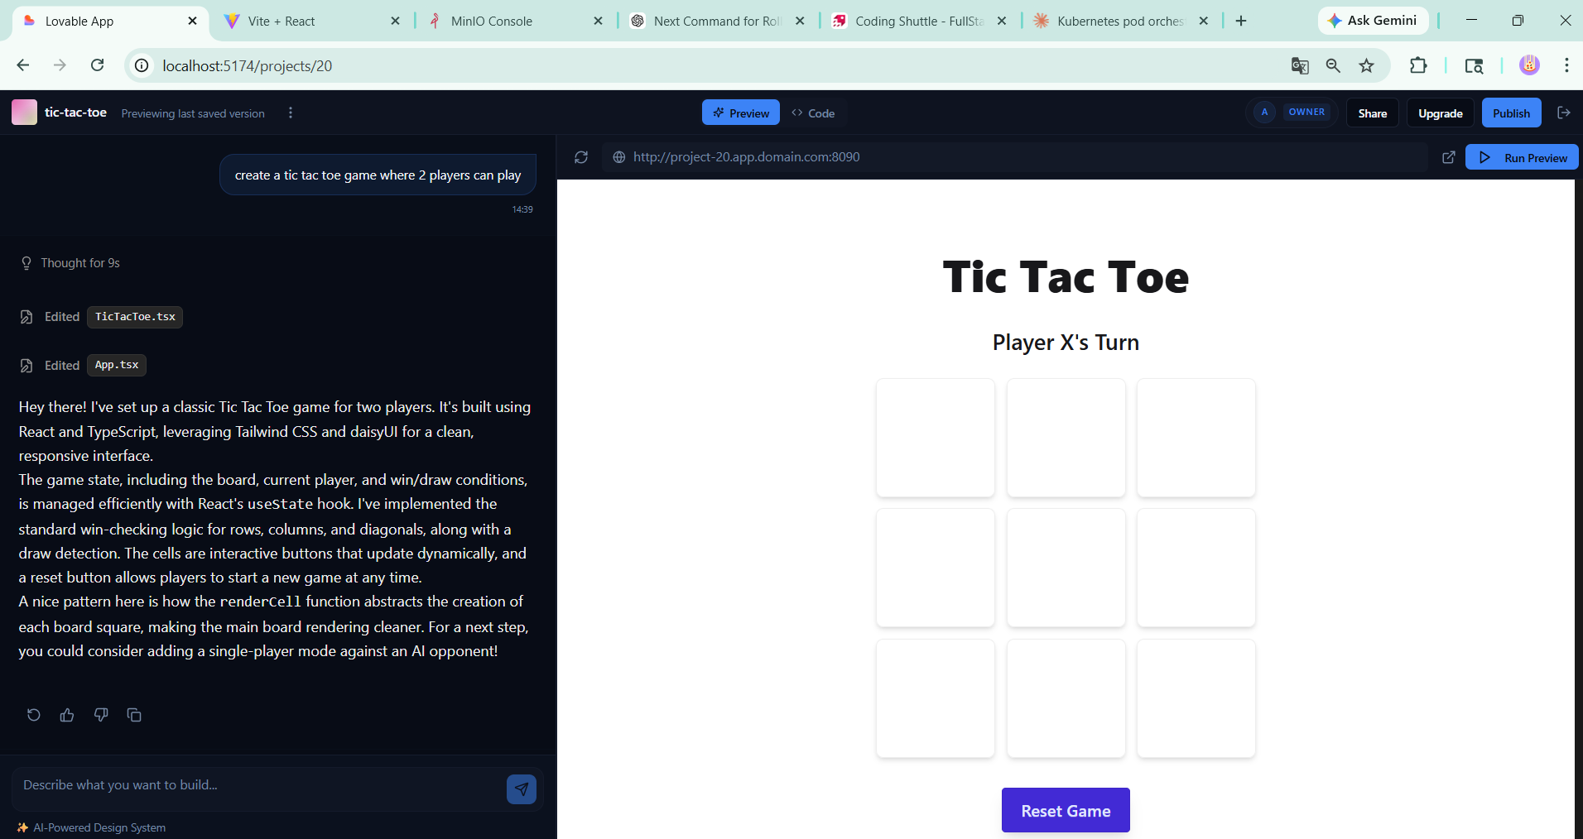
Task: Click the bottom-right tic tac toe cell
Action: tap(1196, 698)
